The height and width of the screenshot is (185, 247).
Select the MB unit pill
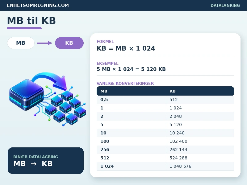coord(21,43)
